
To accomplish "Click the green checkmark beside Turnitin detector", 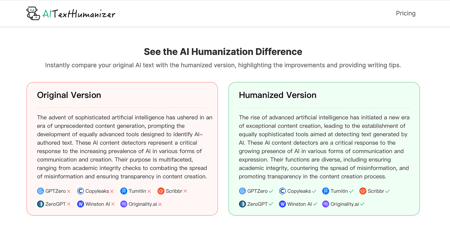I will [351, 191].
